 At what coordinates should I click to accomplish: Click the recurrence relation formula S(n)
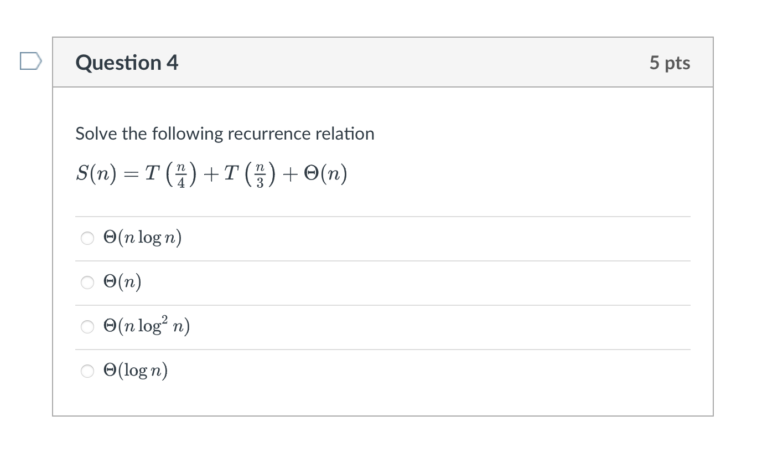click(211, 173)
